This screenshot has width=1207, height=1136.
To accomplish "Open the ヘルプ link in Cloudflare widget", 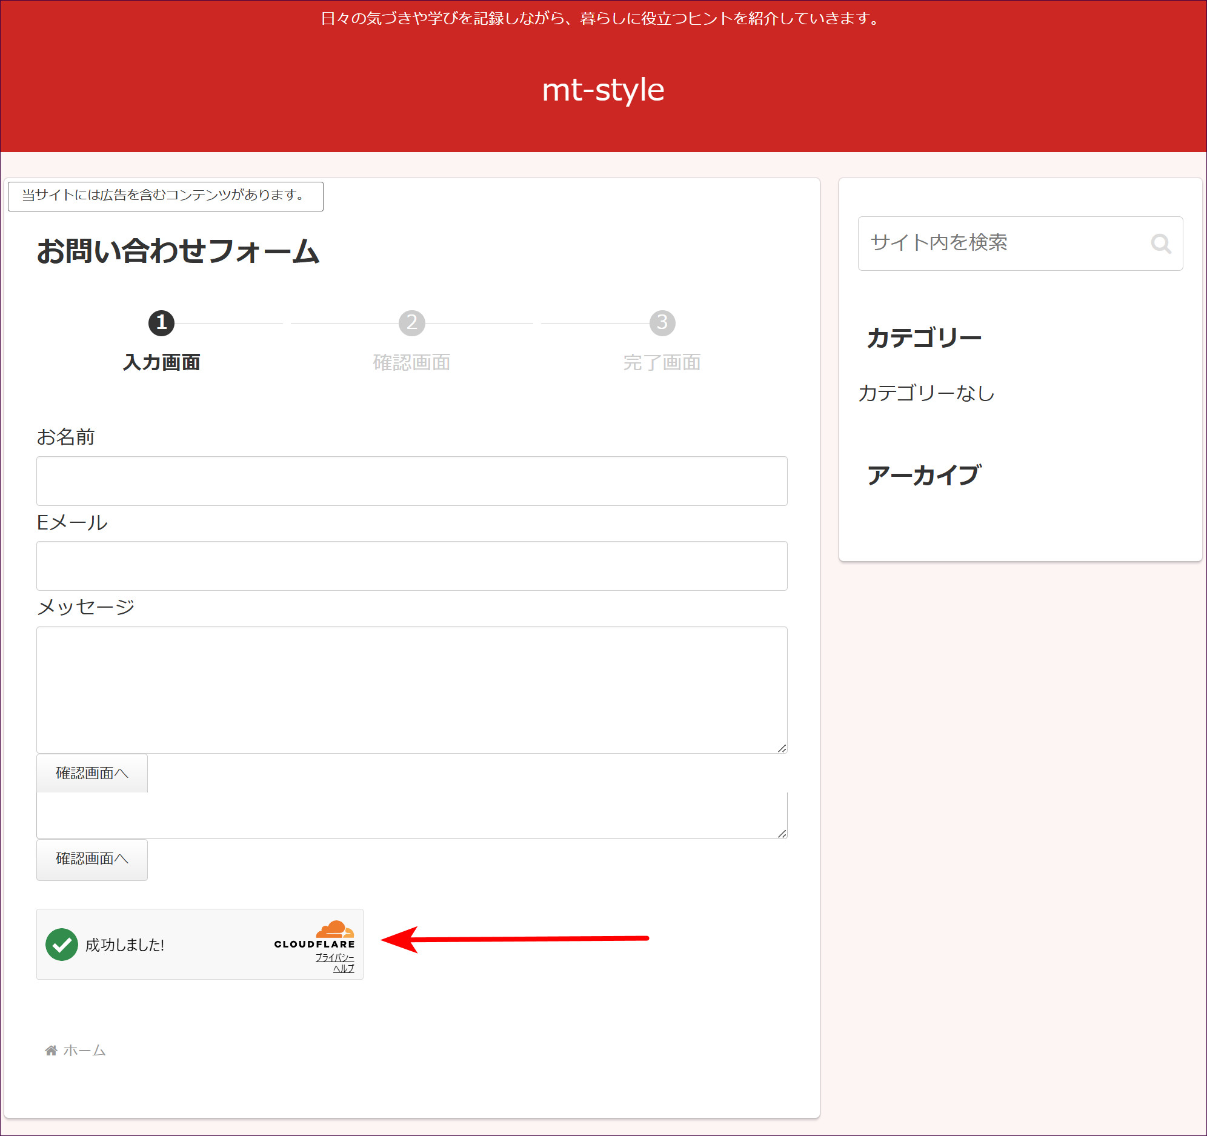I will pyautogui.click(x=344, y=968).
